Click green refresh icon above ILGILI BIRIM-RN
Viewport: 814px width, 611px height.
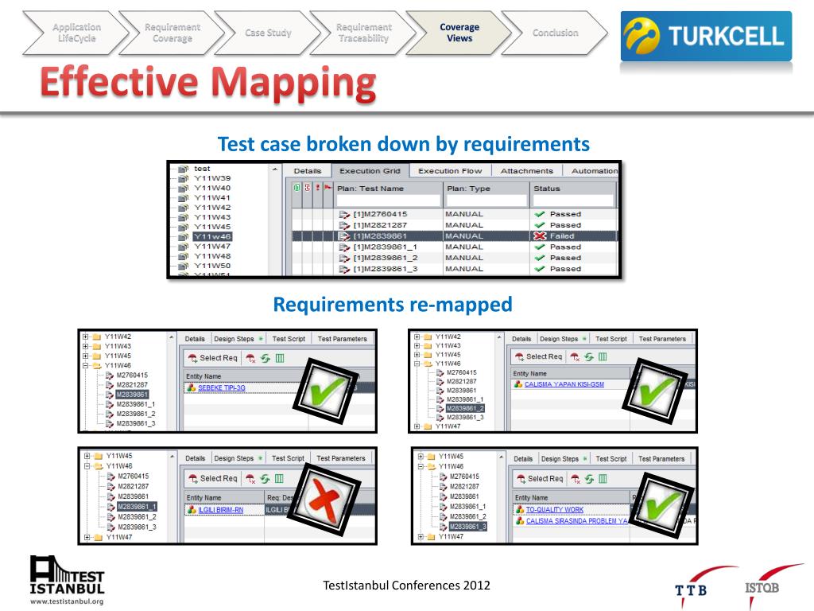pyautogui.click(x=265, y=478)
